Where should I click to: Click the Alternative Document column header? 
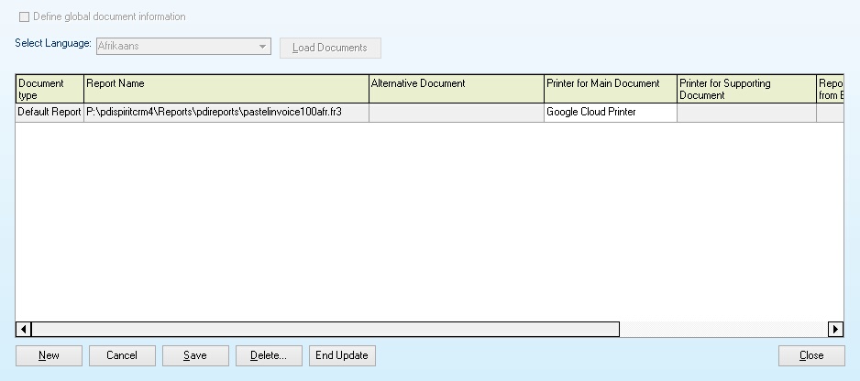pos(457,89)
